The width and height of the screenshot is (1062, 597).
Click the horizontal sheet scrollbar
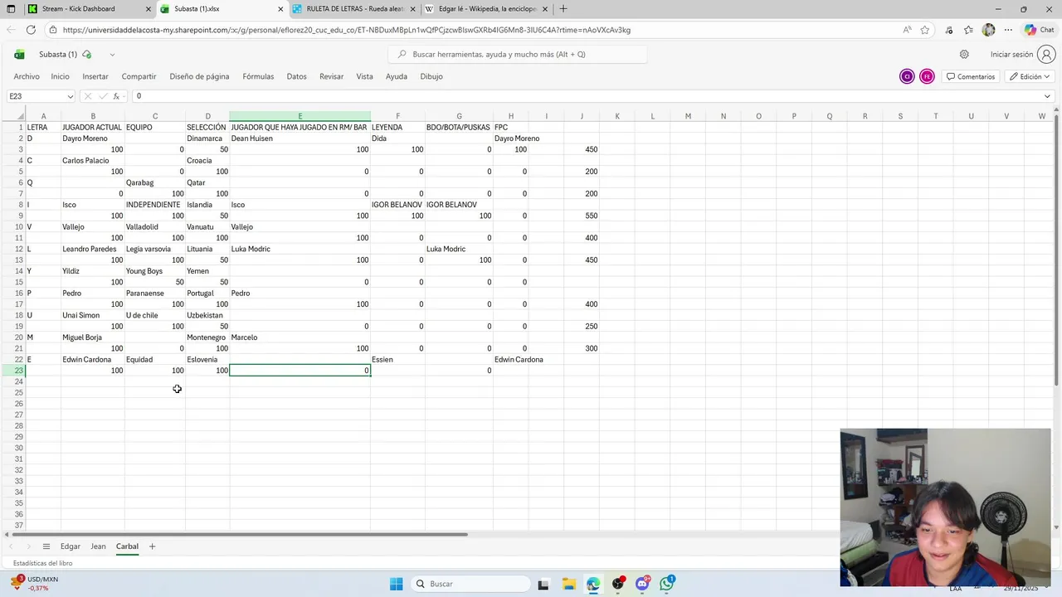coord(241,534)
